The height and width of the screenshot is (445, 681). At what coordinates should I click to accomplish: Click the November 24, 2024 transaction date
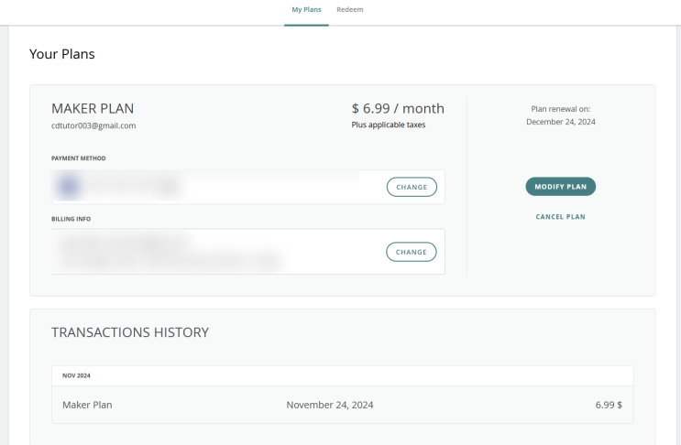tap(330, 405)
